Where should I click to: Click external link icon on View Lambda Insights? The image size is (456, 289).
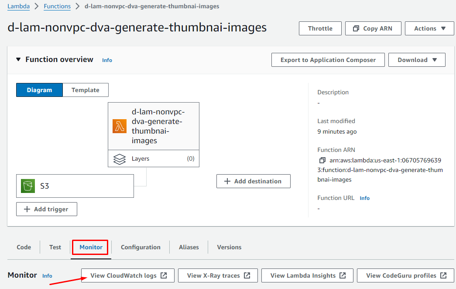point(343,275)
